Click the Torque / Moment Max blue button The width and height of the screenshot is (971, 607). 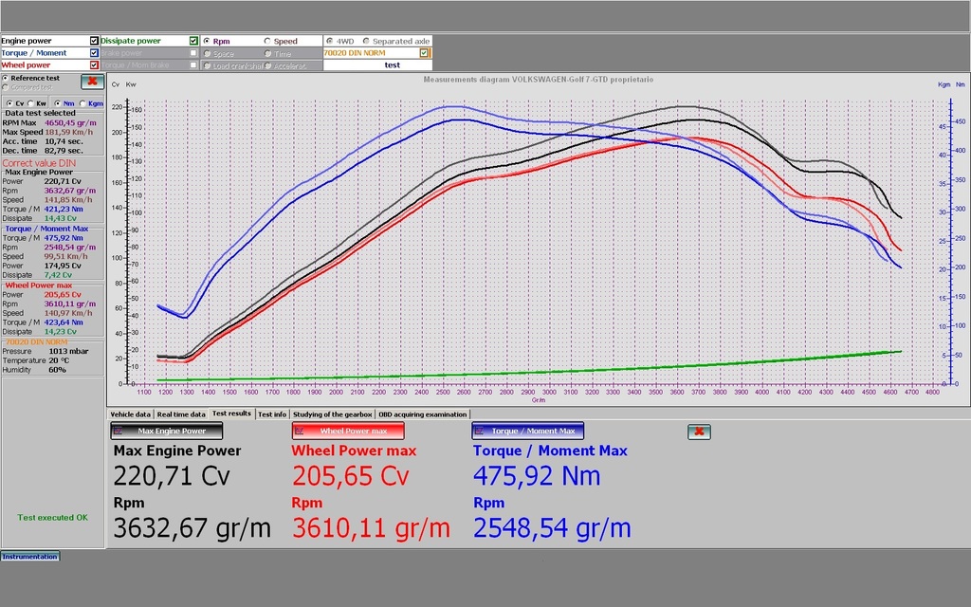527,431
